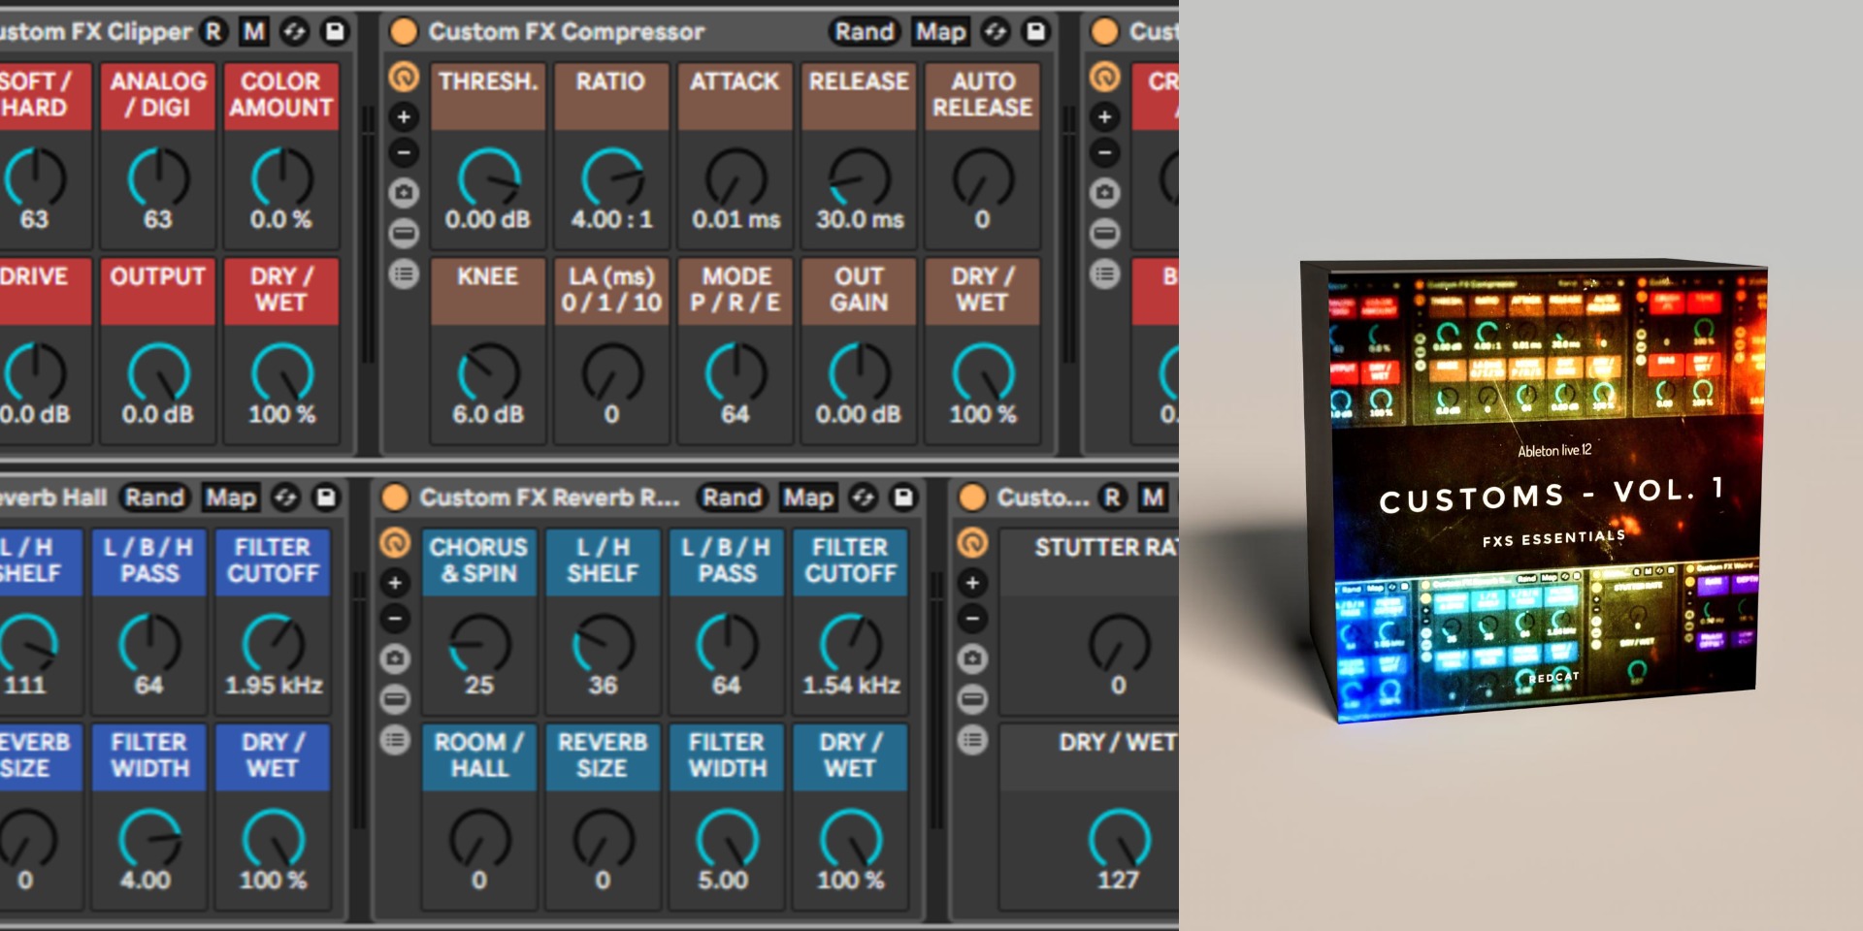The height and width of the screenshot is (931, 1863).
Task: Hide macro controls in the stutter rack
Action: point(972,542)
